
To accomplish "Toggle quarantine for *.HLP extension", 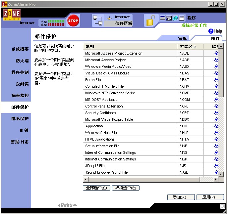I will [x=216, y=133].
